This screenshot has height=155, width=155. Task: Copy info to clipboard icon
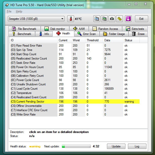pos(97,19)
